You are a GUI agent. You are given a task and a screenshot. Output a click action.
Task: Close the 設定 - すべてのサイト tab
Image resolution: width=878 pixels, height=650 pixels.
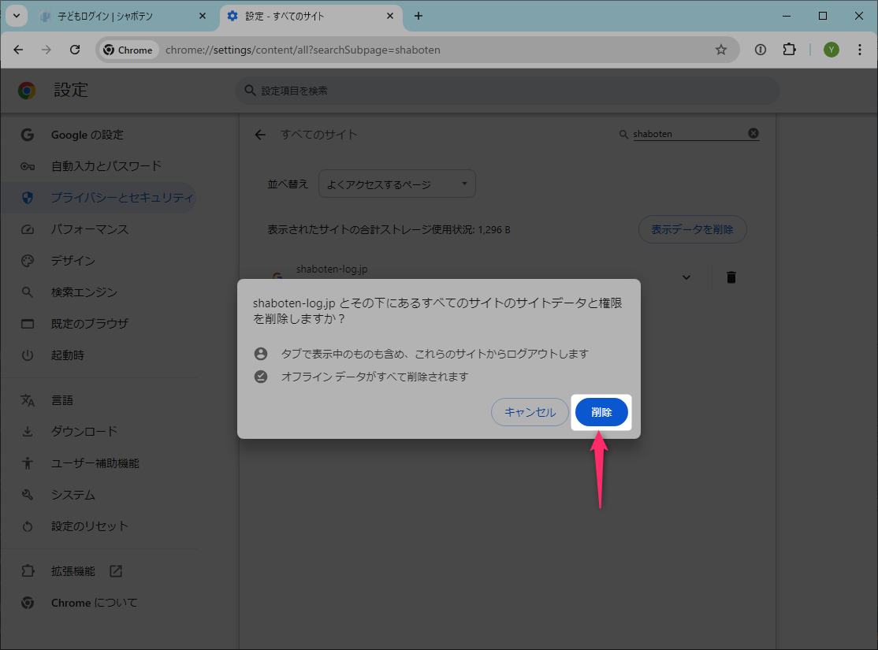coord(390,17)
